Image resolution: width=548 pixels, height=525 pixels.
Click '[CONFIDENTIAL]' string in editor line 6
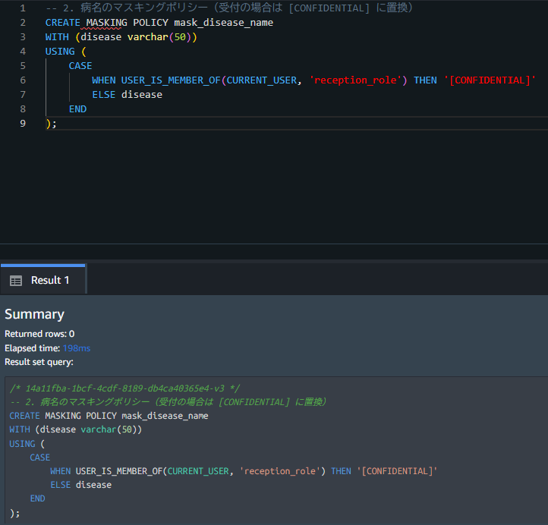(x=490, y=80)
